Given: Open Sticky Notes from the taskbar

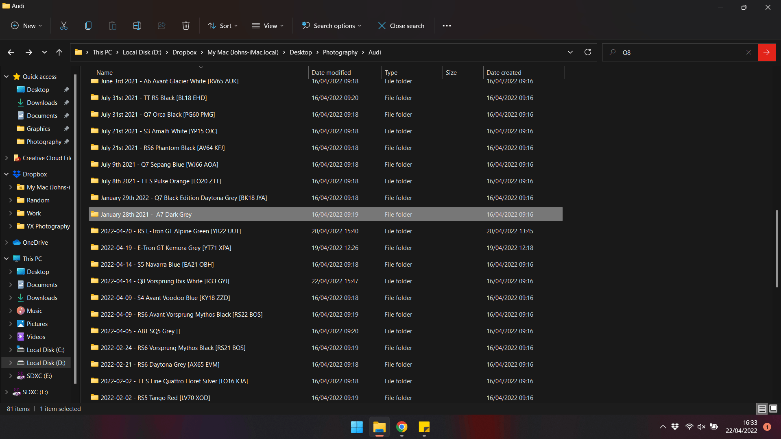Looking at the screenshot, I should tap(424, 427).
